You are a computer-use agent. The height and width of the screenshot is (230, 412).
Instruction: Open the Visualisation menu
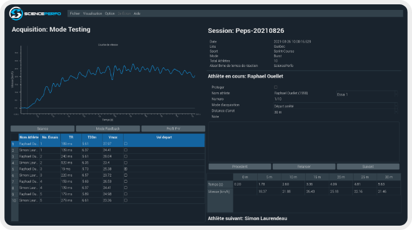[92, 14]
